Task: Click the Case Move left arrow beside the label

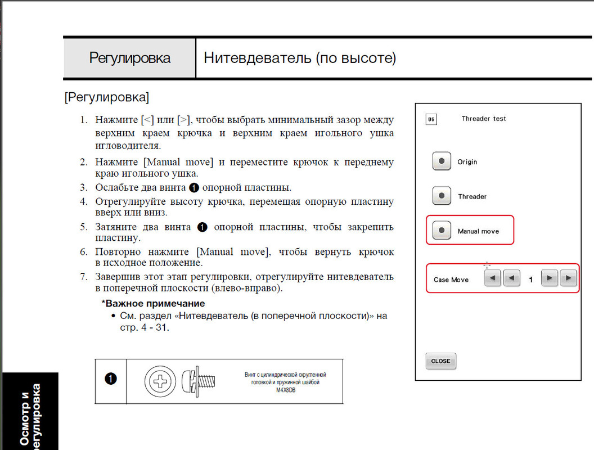Action: tap(493, 278)
